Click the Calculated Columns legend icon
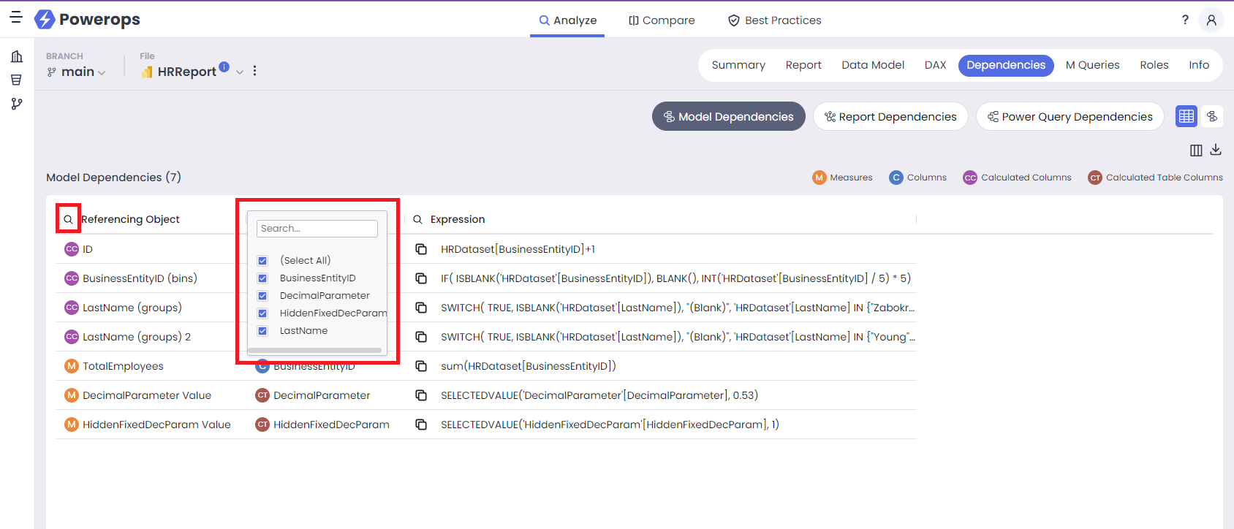This screenshot has height=529, width=1234. pyautogui.click(x=970, y=178)
